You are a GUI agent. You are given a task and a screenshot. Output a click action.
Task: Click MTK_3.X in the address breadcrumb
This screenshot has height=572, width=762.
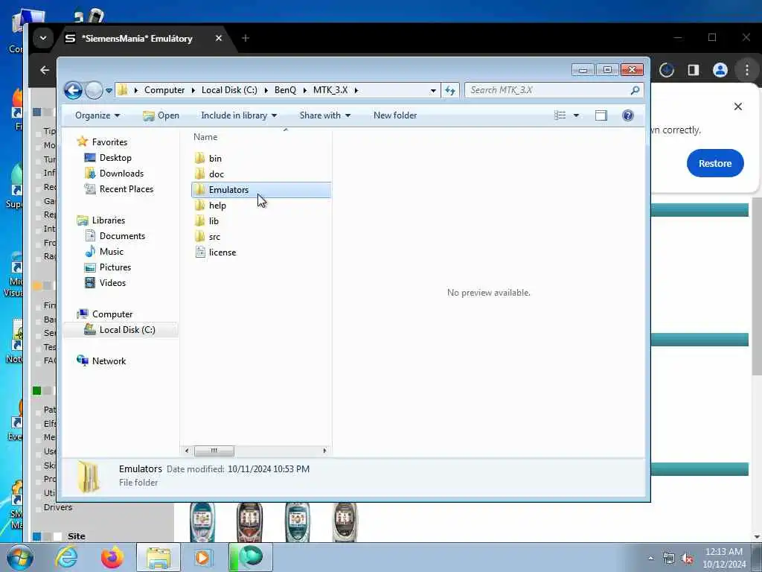tap(330, 90)
